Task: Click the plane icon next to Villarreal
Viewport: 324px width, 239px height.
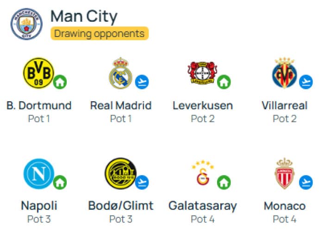Action: tap(306, 82)
